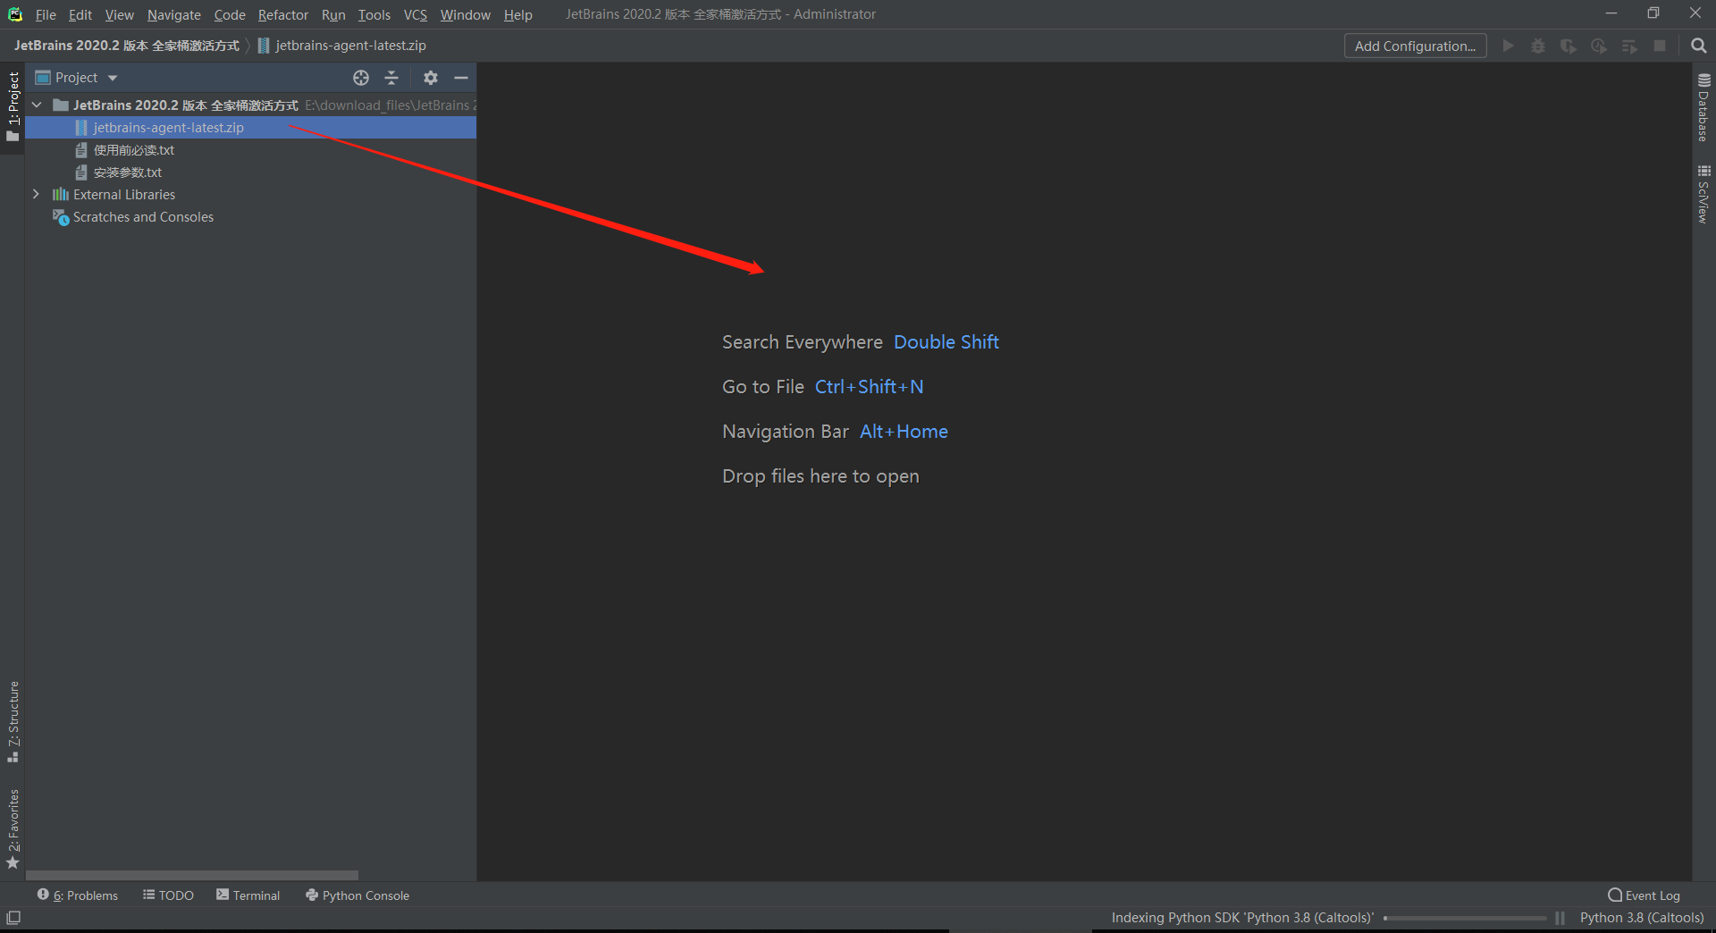
Task: Open the VCS menu
Action: [x=416, y=14]
